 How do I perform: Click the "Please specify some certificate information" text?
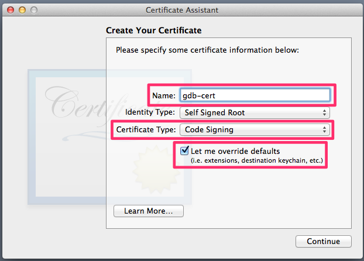[207, 50]
